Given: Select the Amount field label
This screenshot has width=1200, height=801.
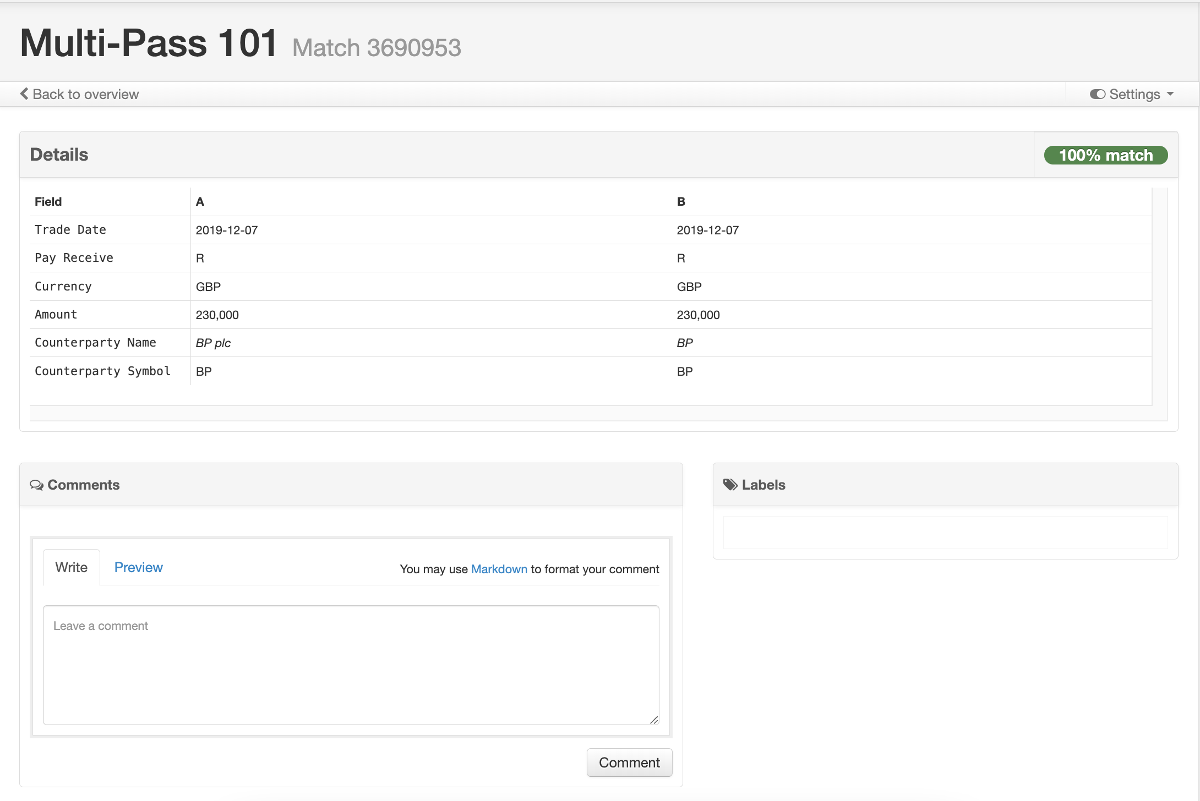Looking at the screenshot, I should [56, 315].
